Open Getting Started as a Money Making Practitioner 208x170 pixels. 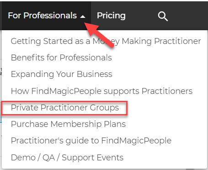[106, 41]
